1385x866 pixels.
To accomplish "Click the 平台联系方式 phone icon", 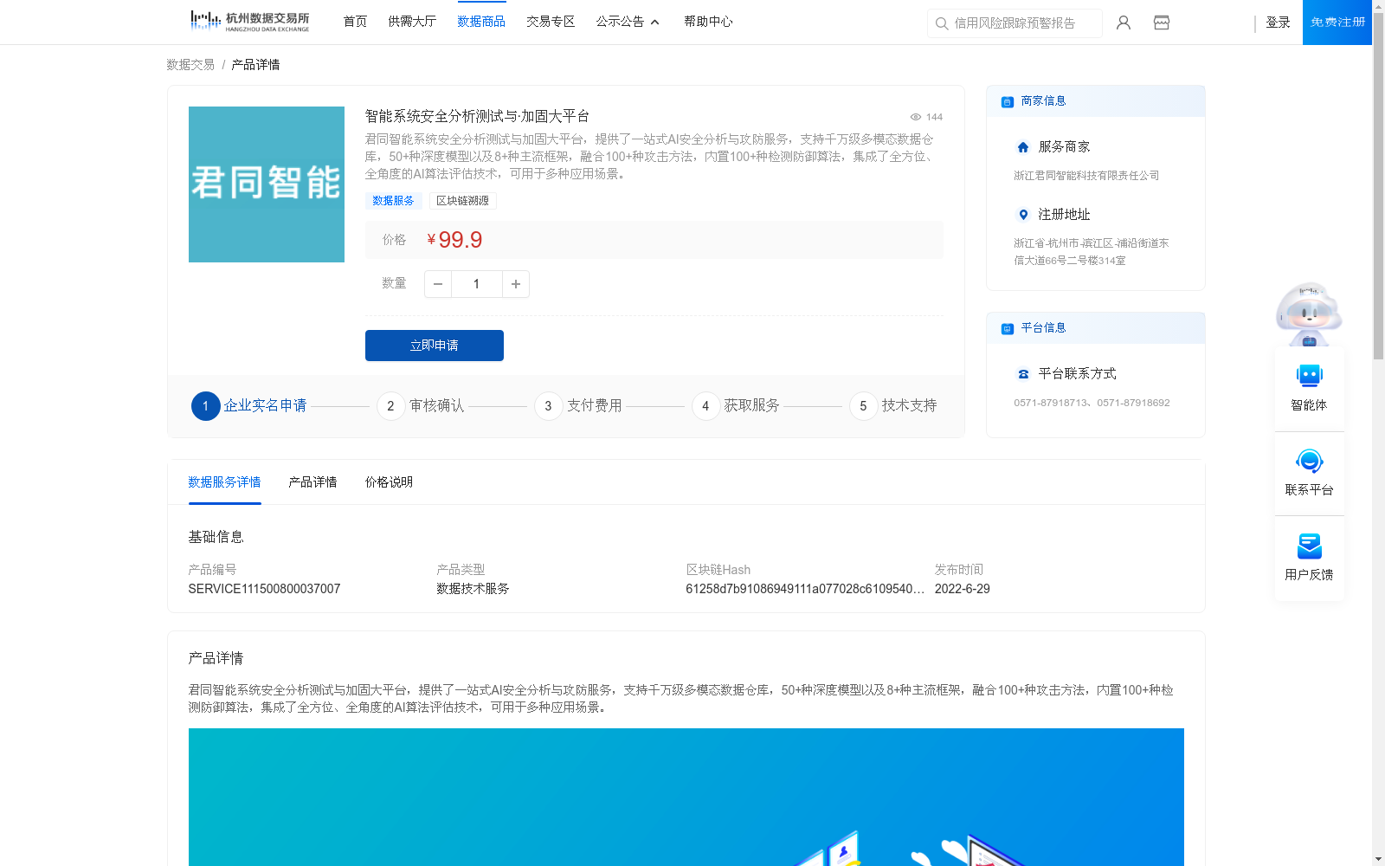I will pos(1023,374).
